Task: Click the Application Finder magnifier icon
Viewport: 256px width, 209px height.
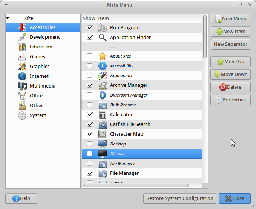Action: pos(103,38)
